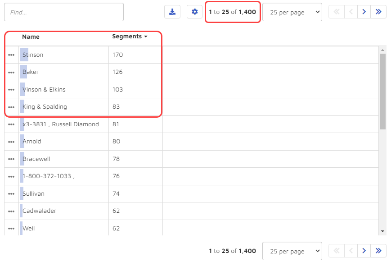This screenshot has width=391, height=262.
Task: Open the row menu for Sullivan
Action: (11, 194)
